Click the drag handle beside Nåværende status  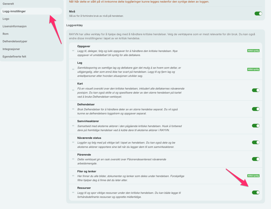pyautogui.click(x=73, y=142)
